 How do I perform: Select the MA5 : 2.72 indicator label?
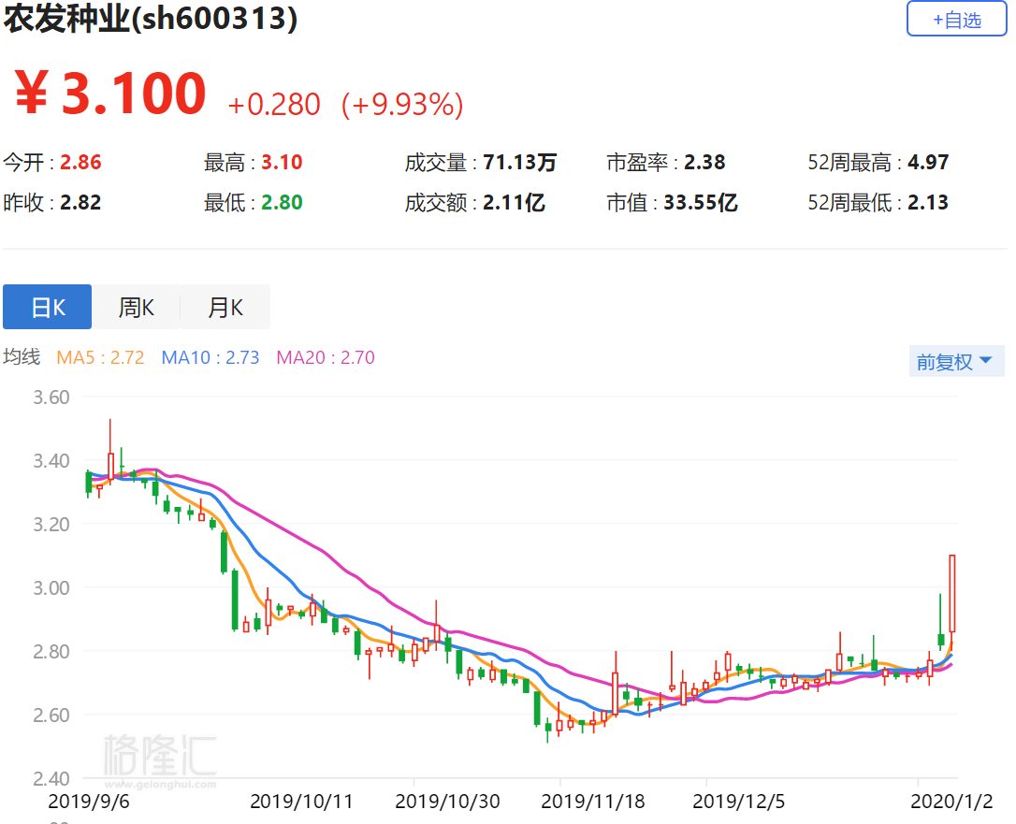pos(100,357)
